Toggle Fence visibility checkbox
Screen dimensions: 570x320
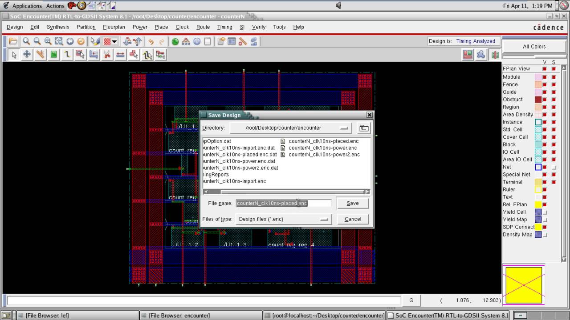(x=545, y=84)
